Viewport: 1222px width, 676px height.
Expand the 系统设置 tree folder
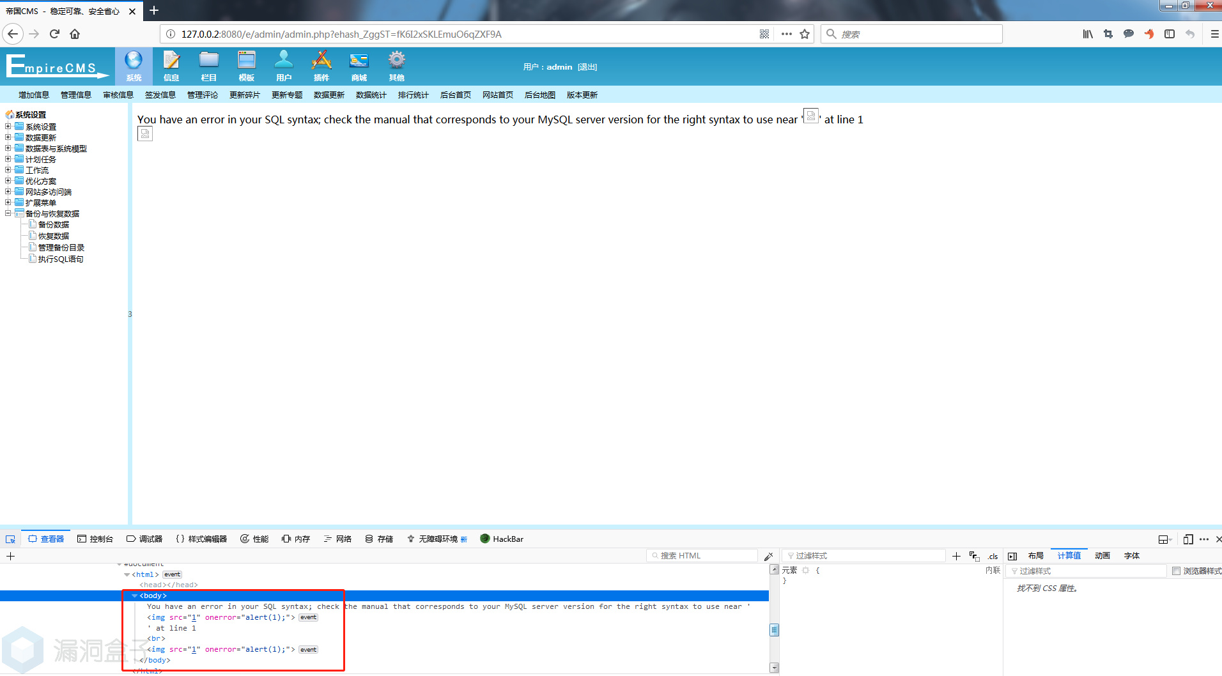coord(8,127)
